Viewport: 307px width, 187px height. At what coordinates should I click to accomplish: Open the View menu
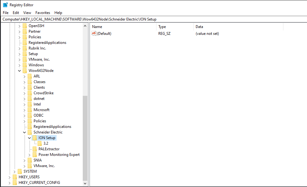click(x=27, y=13)
